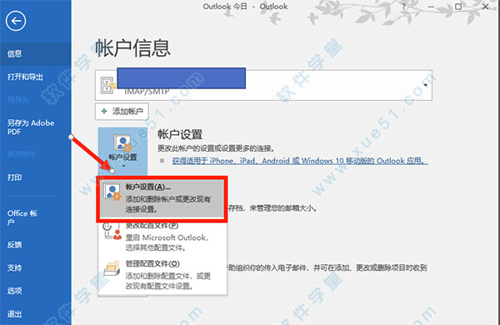Expand the small arrow under 帐户设置

coord(123,166)
